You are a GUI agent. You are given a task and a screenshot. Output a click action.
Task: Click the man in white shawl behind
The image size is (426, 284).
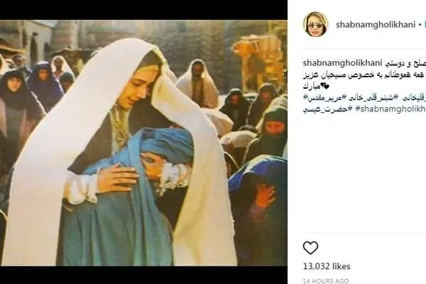198,83
